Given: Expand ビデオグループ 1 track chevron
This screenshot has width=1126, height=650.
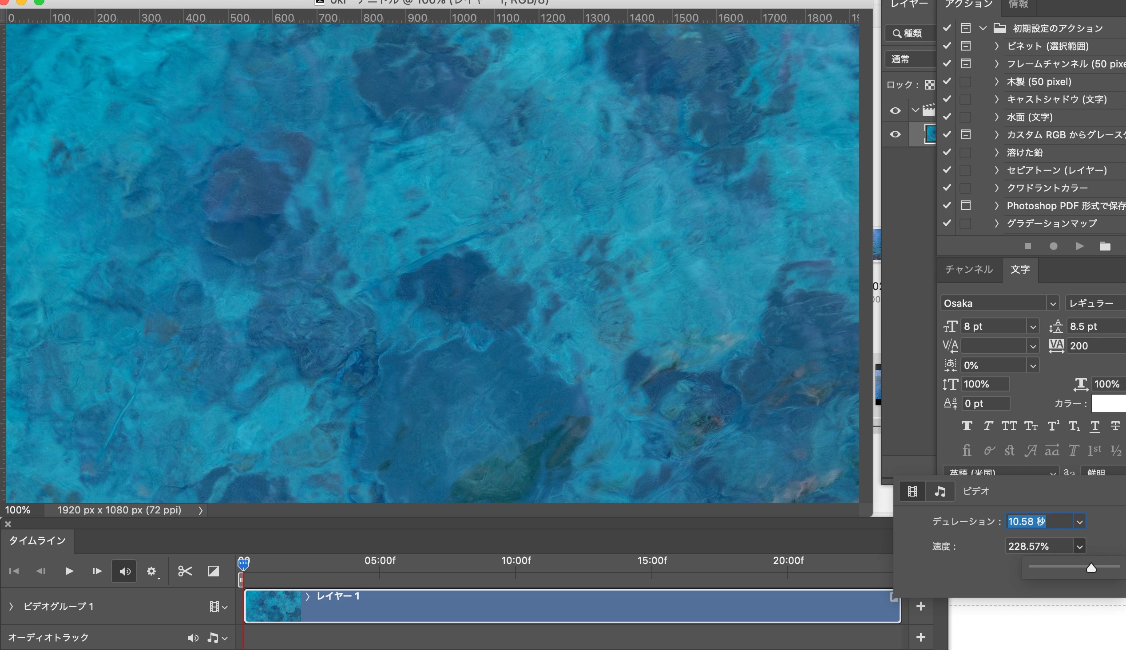Looking at the screenshot, I should click(x=11, y=606).
